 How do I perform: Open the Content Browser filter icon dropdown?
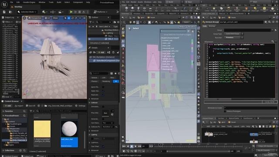click(31, 111)
